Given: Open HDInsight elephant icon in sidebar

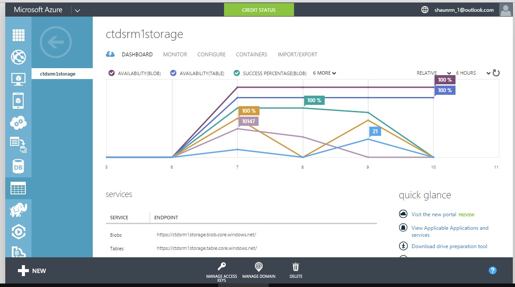Looking at the screenshot, I should [18, 210].
